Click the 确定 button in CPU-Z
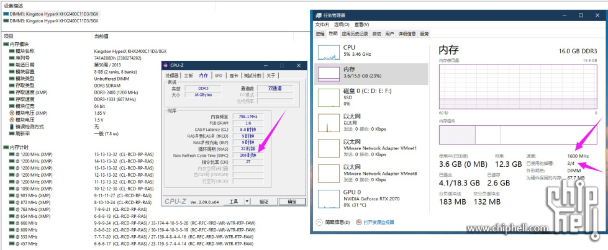Image resolution: width=608 pixels, height=250 pixels. coord(292,202)
